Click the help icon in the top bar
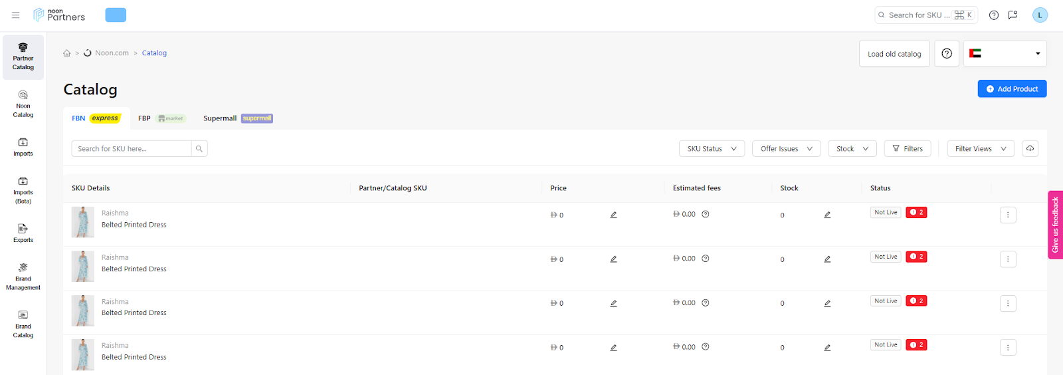Screen dimensions: 1063x375 point(994,15)
